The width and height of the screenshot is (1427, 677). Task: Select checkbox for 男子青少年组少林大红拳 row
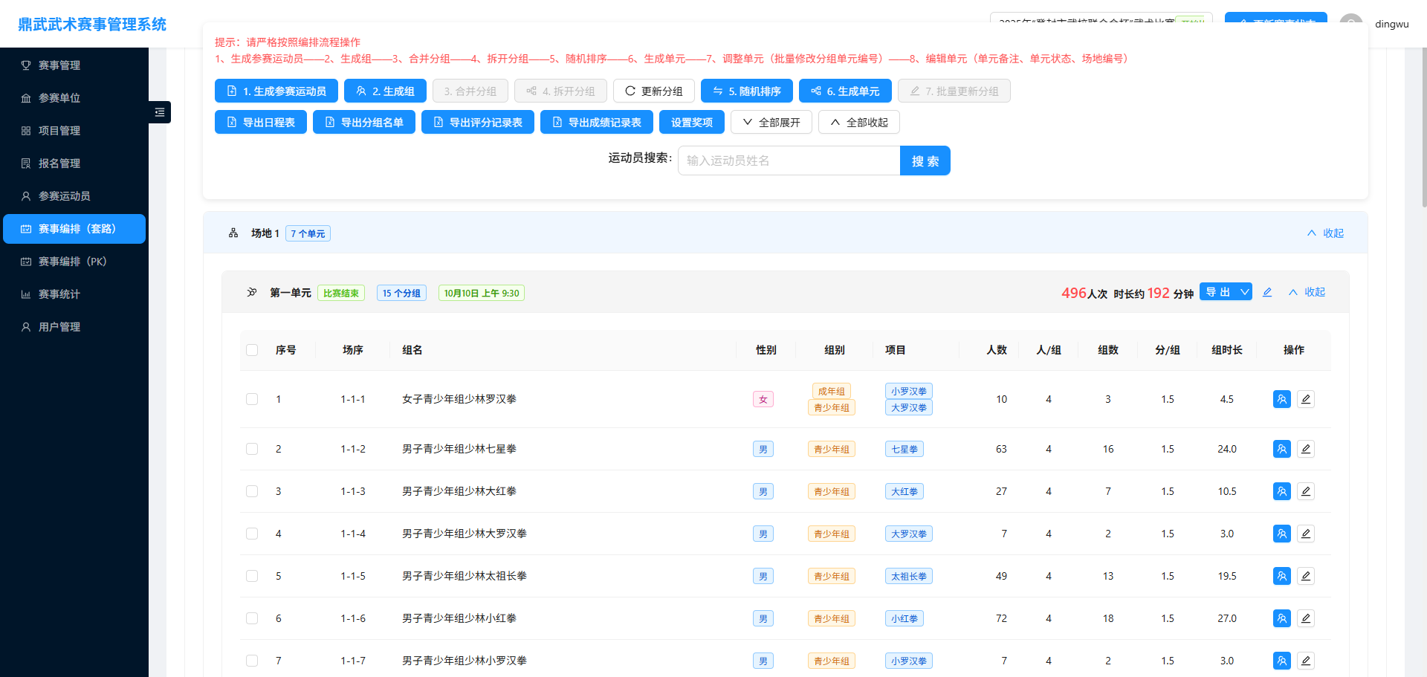252,491
